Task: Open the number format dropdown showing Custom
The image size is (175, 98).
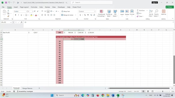Action: click(94, 11)
